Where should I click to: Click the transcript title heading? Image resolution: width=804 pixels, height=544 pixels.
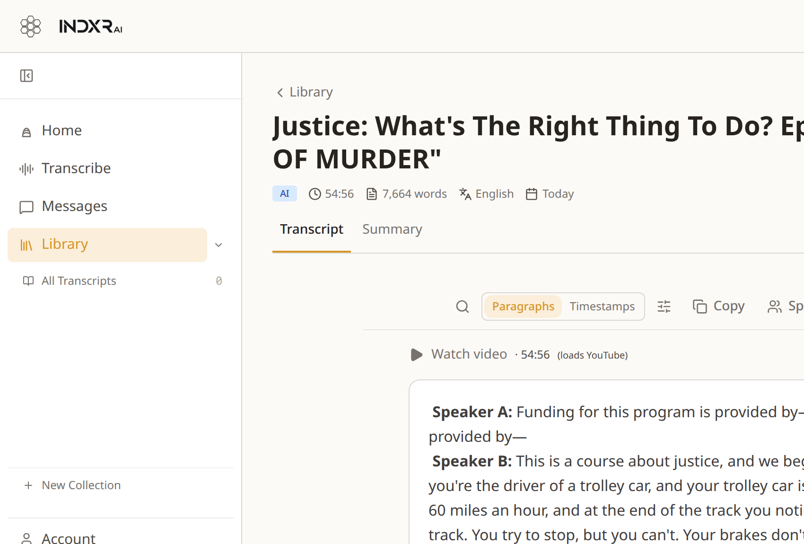pos(538,142)
